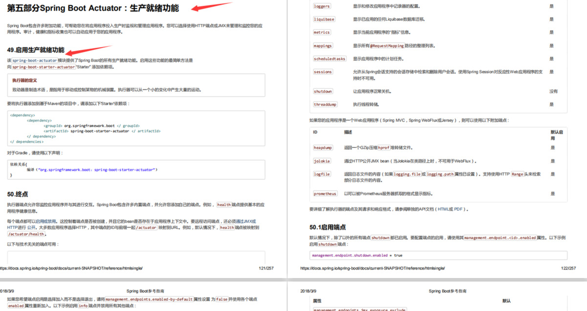Image resolution: width=587 pixels, height=311 pixels.
Task: Click the '没有' cell in shutdown row
Action: [553, 91]
